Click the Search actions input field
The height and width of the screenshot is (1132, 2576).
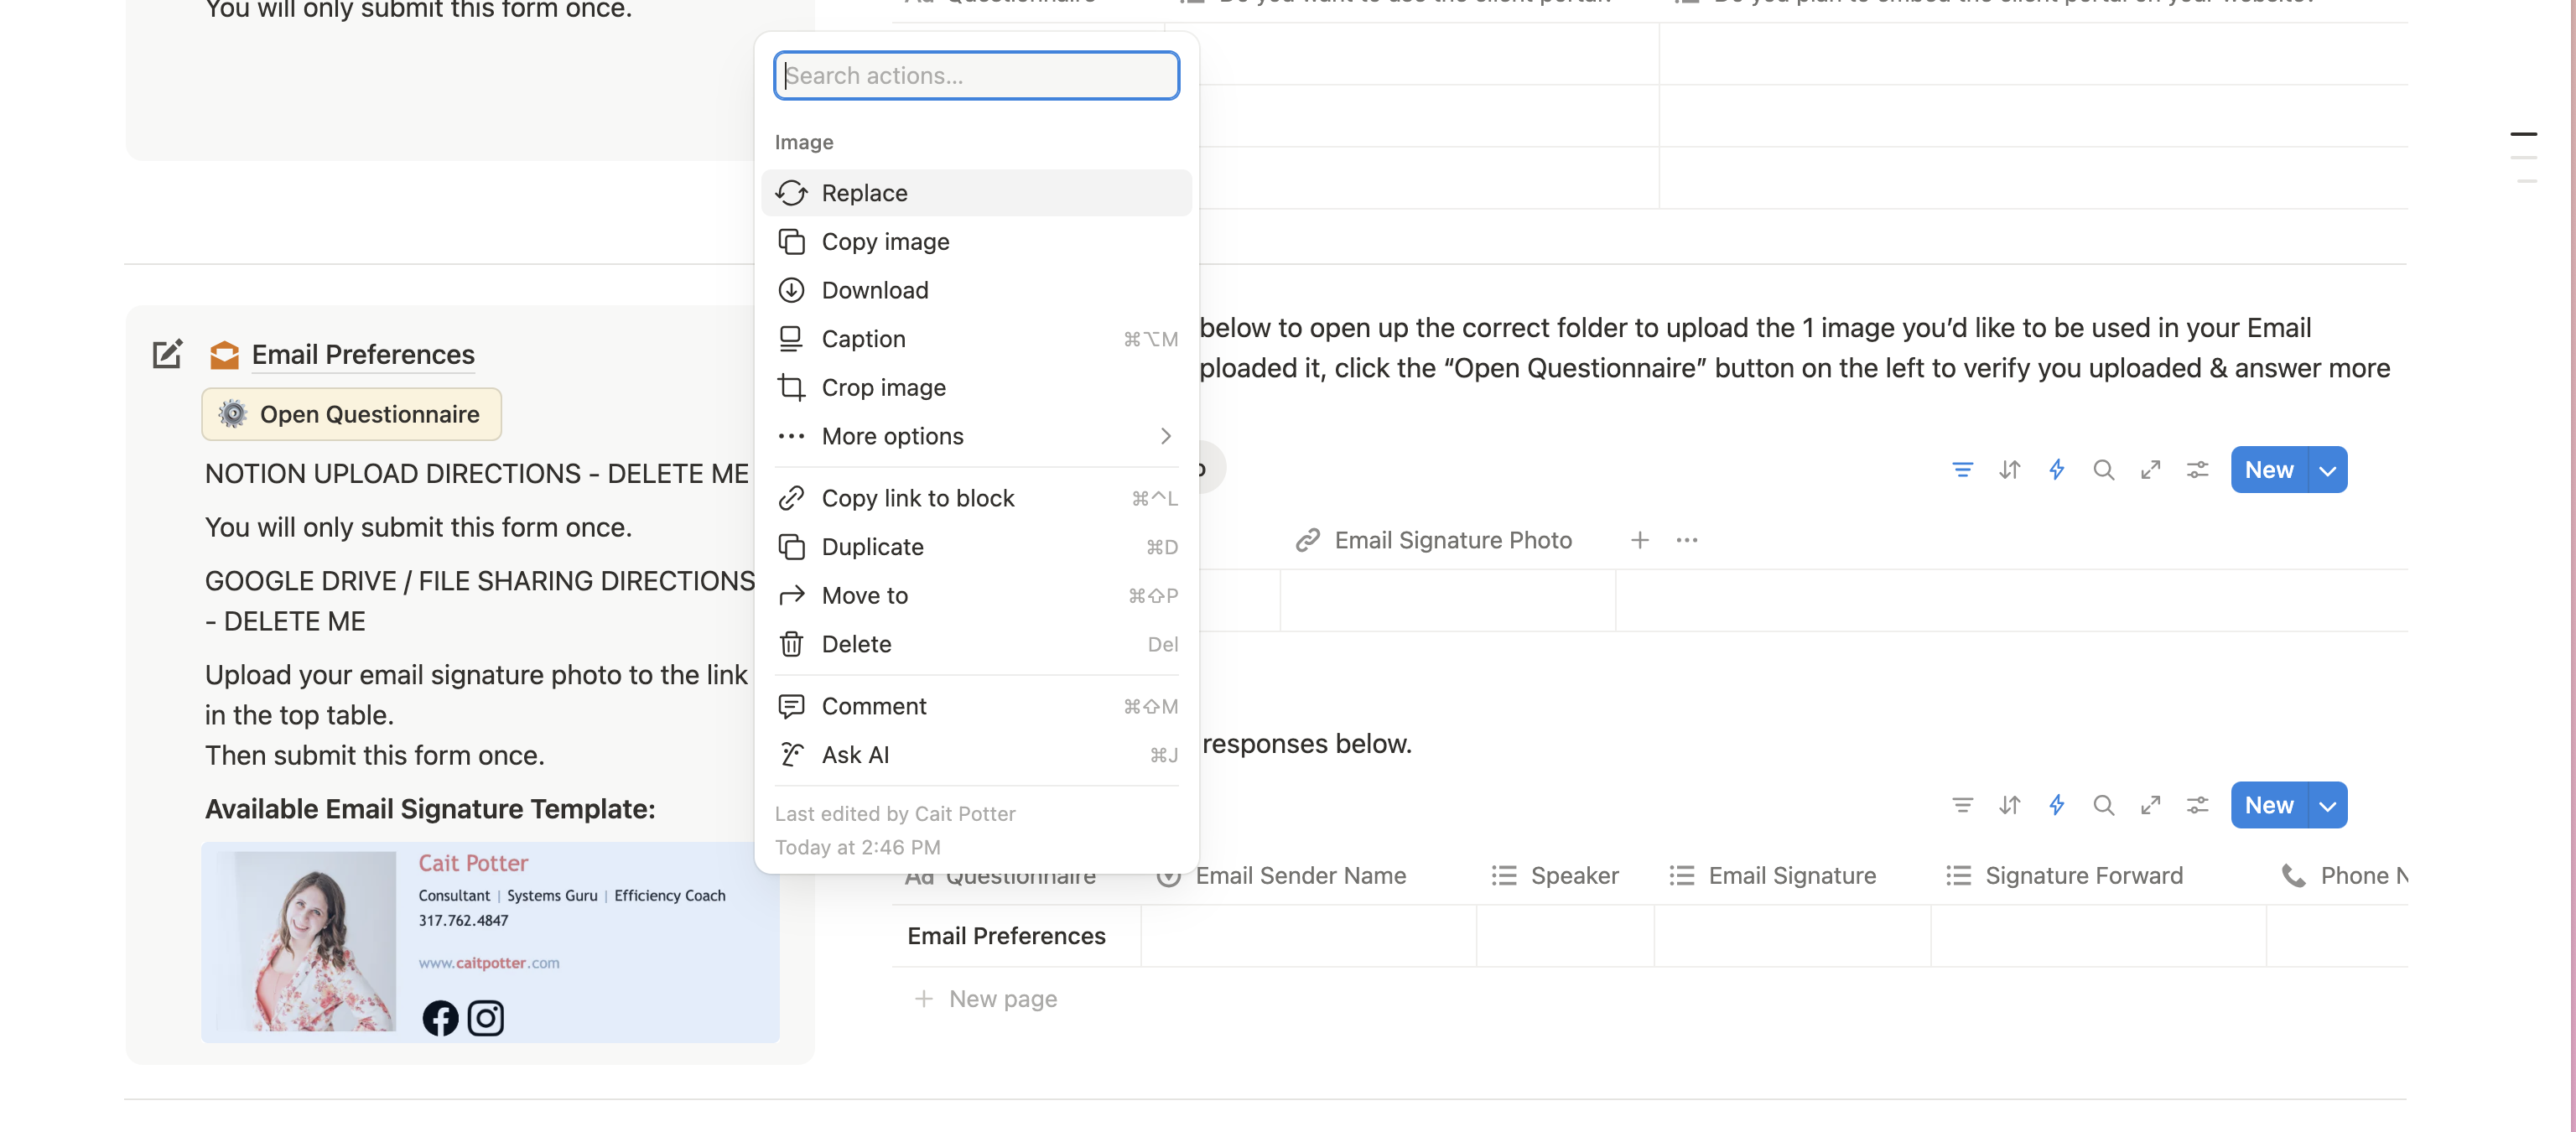[x=975, y=75]
